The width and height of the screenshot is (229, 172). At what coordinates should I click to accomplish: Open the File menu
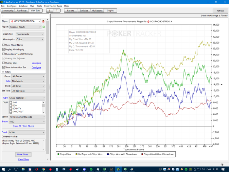[x=3, y=6]
